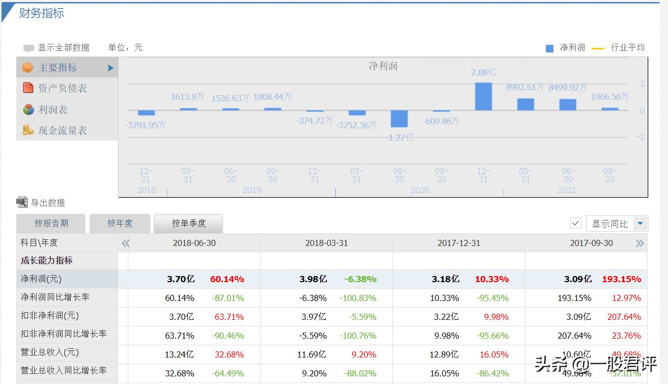The width and height of the screenshot is (668, 384).
Task: Switch to 按年度 tab
Action: [120, 223]
